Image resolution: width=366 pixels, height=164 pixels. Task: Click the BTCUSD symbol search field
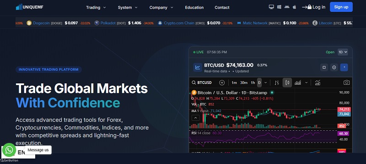click(202, 83)
